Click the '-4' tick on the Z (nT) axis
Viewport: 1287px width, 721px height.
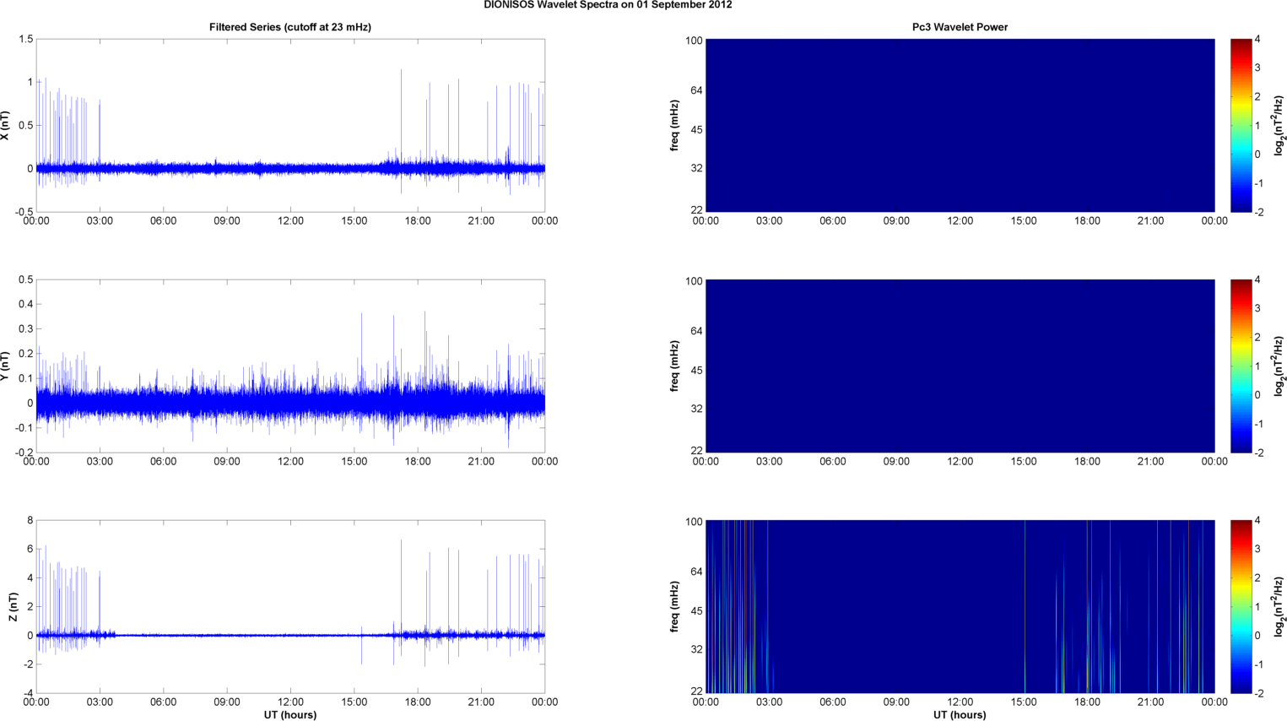[x=28, y=694]
